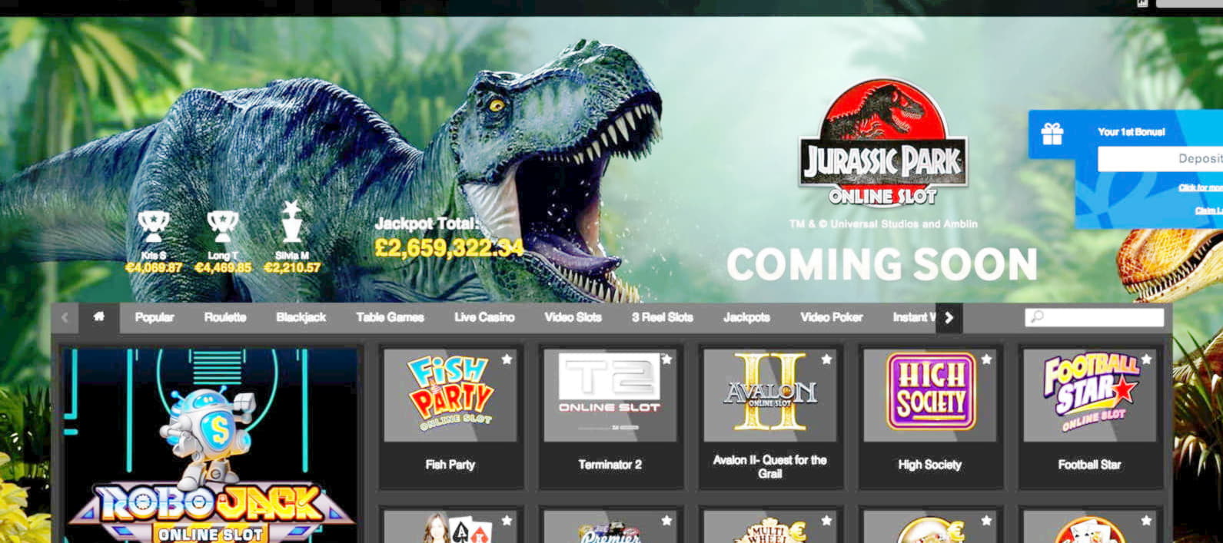Viewport: 1223px width, 543px height.
Task: Click star on Premier game tile
Action: tap(667, 520)
